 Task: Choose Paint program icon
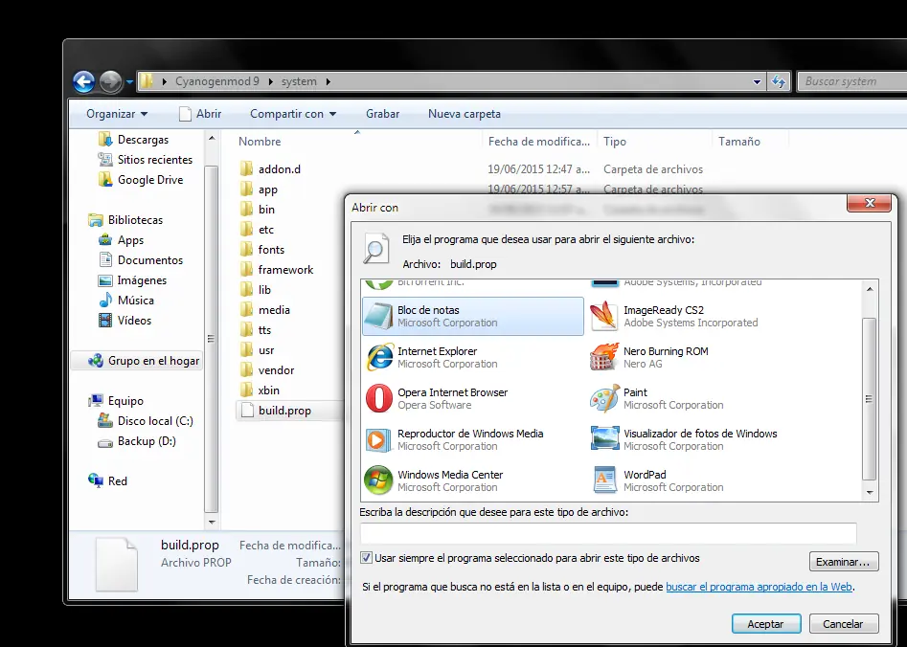(604, 398)
